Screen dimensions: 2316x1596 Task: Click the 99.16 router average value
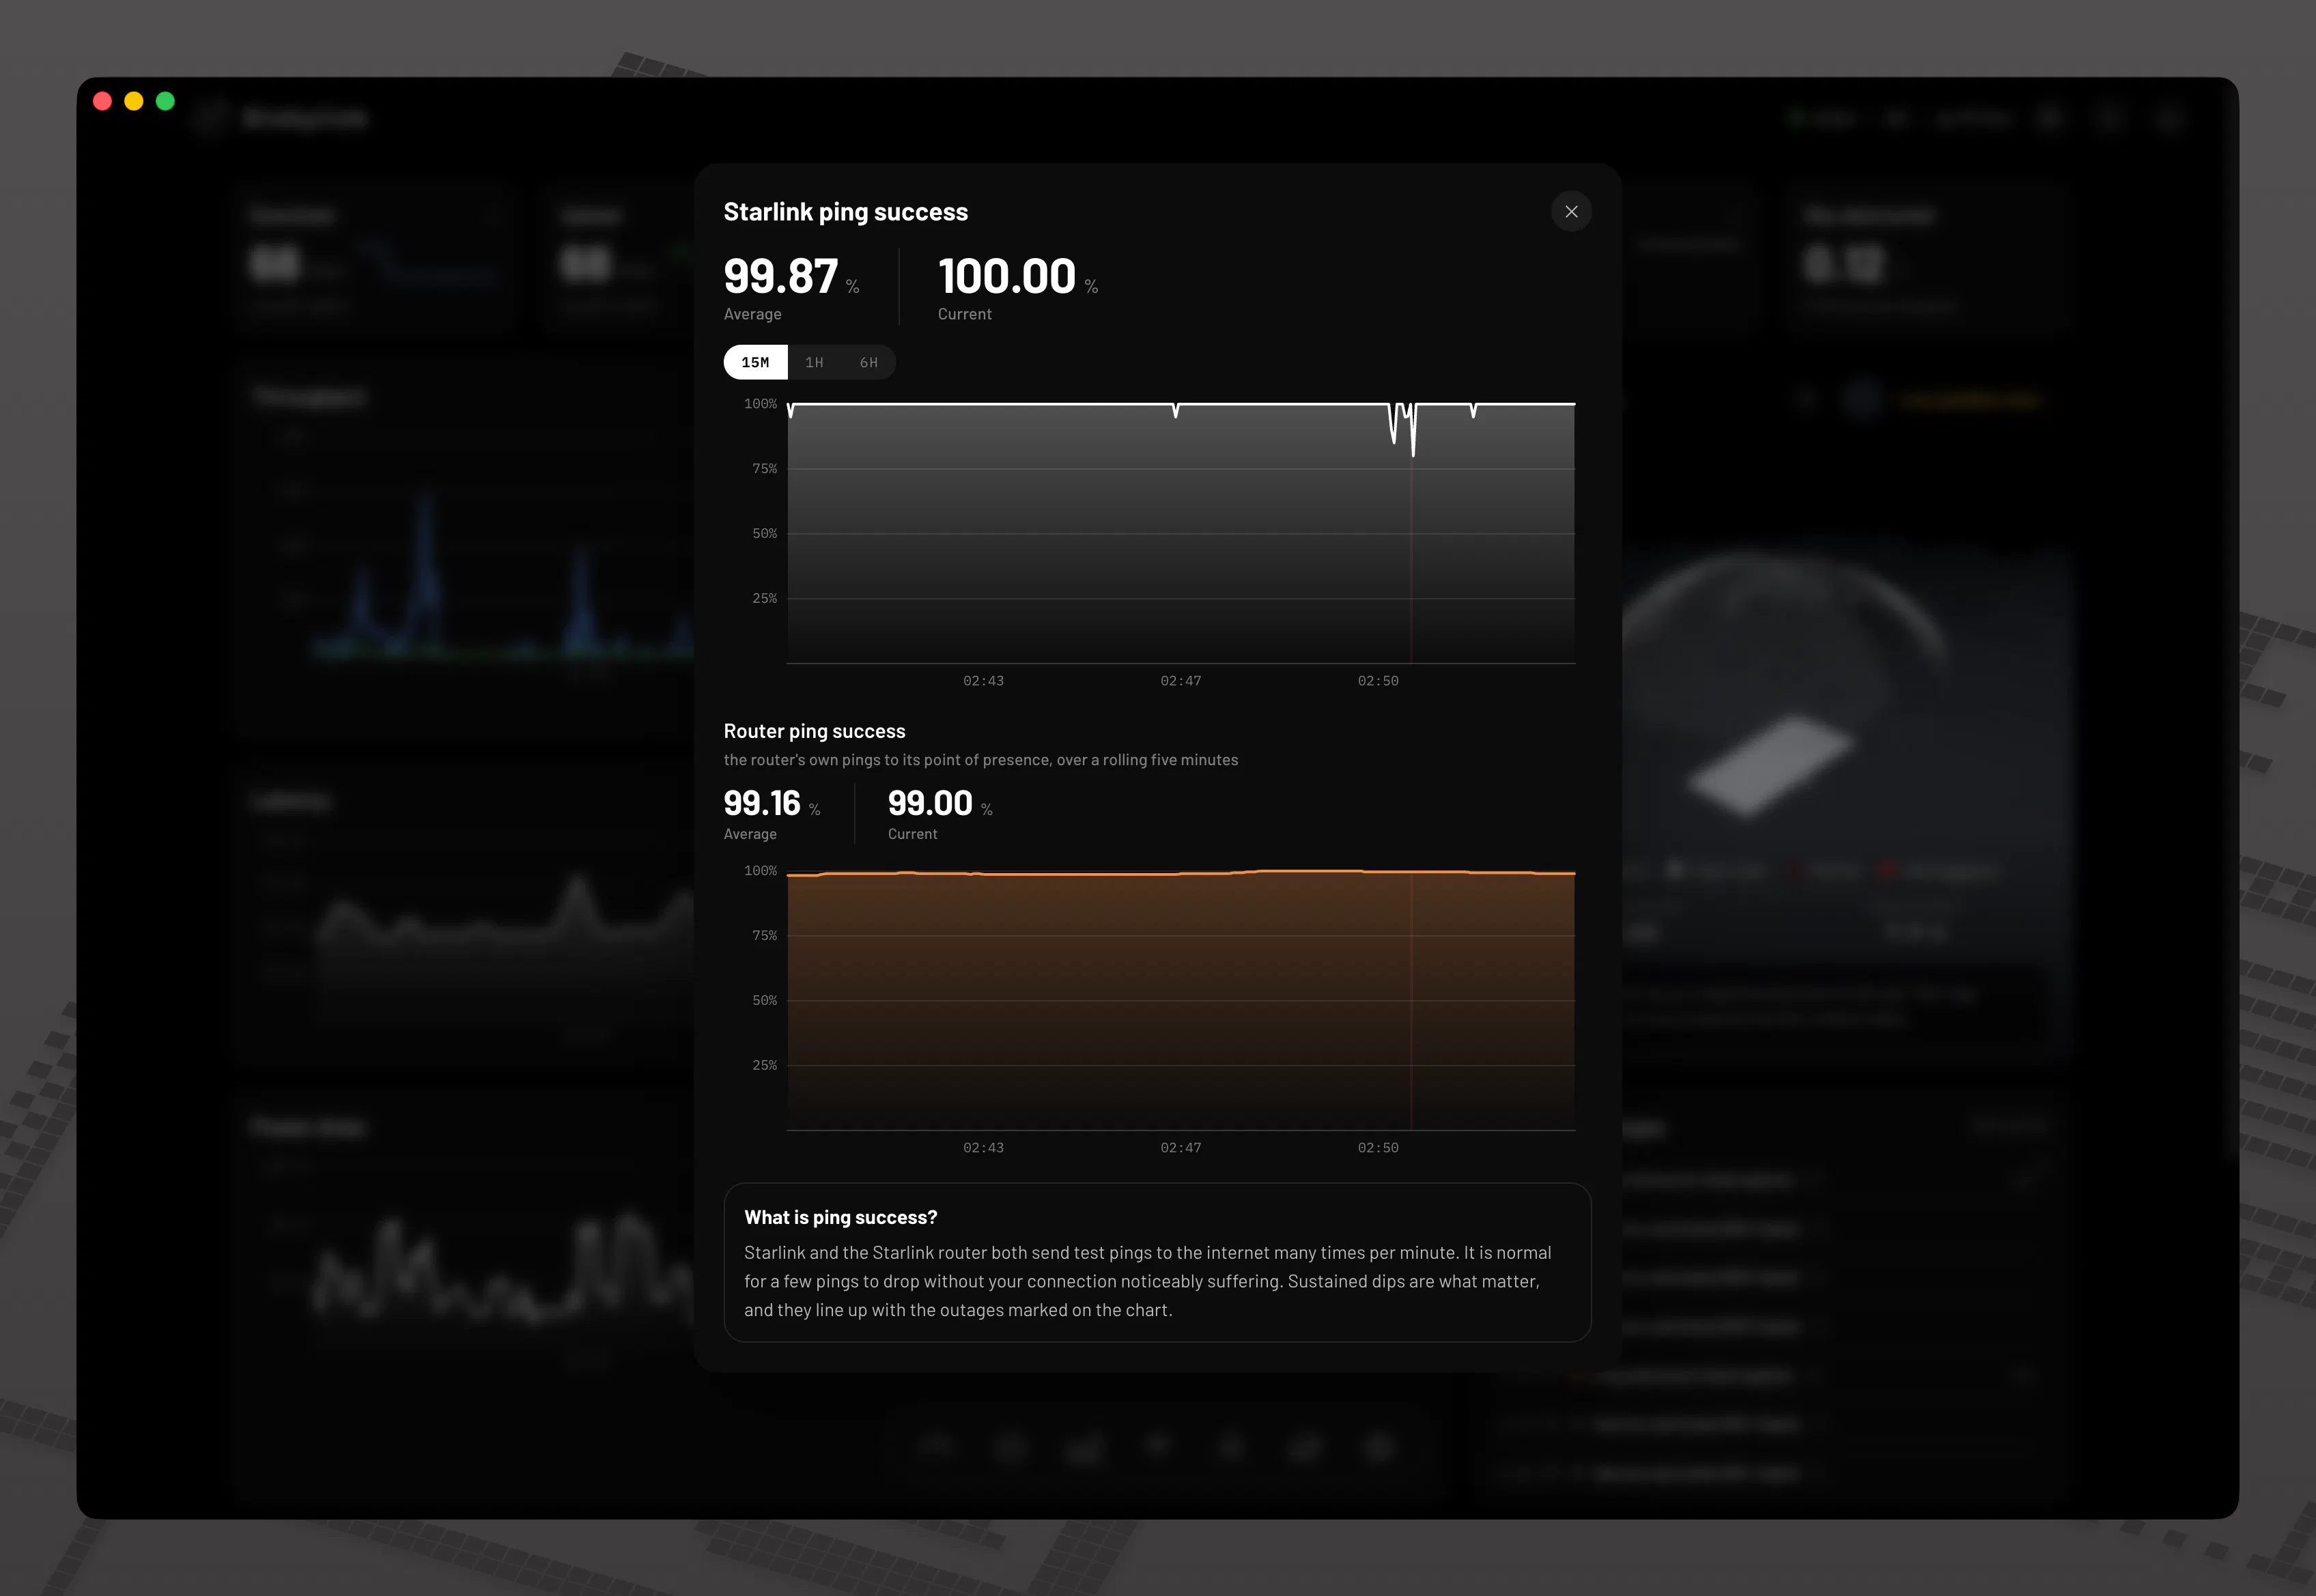pyautogui.click(x=762, y=803)
